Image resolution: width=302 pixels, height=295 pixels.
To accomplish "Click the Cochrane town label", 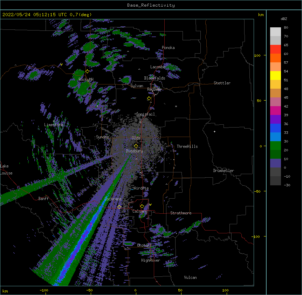I will [x=113, y=199].
